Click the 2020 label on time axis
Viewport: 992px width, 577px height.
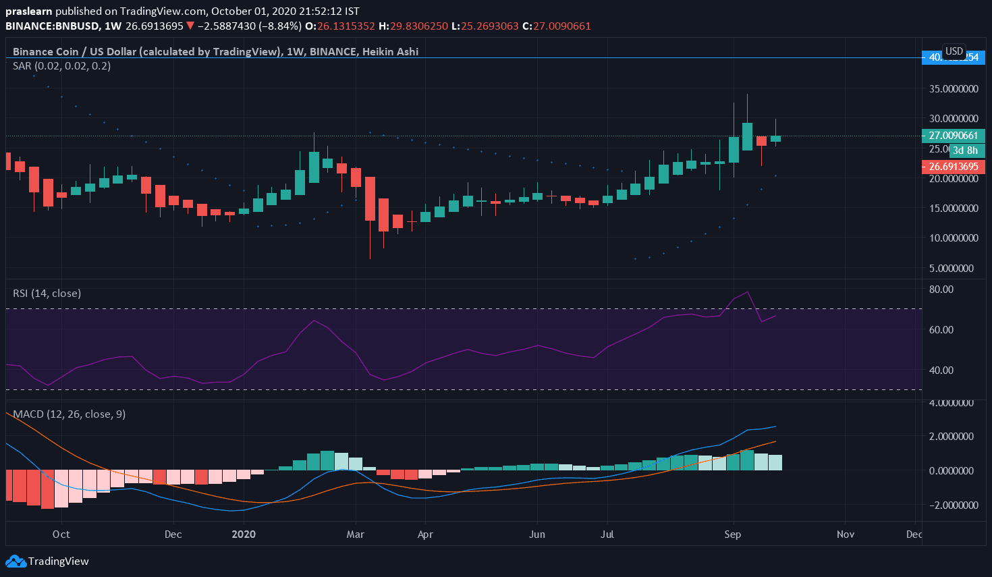tap(244, 534)
